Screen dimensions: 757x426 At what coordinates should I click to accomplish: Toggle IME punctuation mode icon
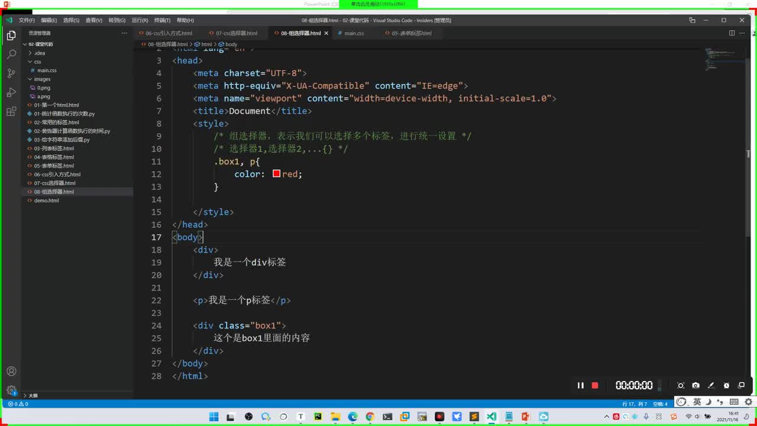click(719, 402)
